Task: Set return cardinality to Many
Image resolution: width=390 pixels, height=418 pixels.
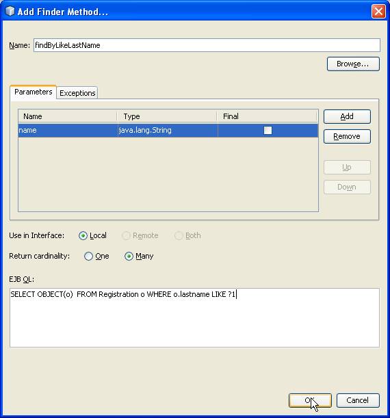Action: [139, 256]
